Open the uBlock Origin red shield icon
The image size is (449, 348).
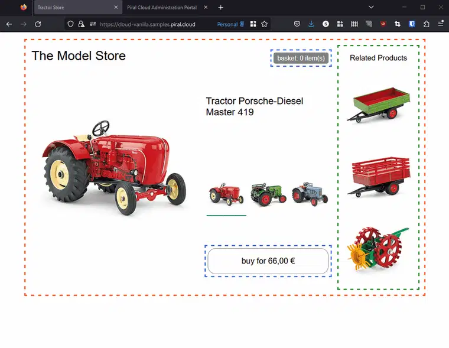[x=383, y=24]
